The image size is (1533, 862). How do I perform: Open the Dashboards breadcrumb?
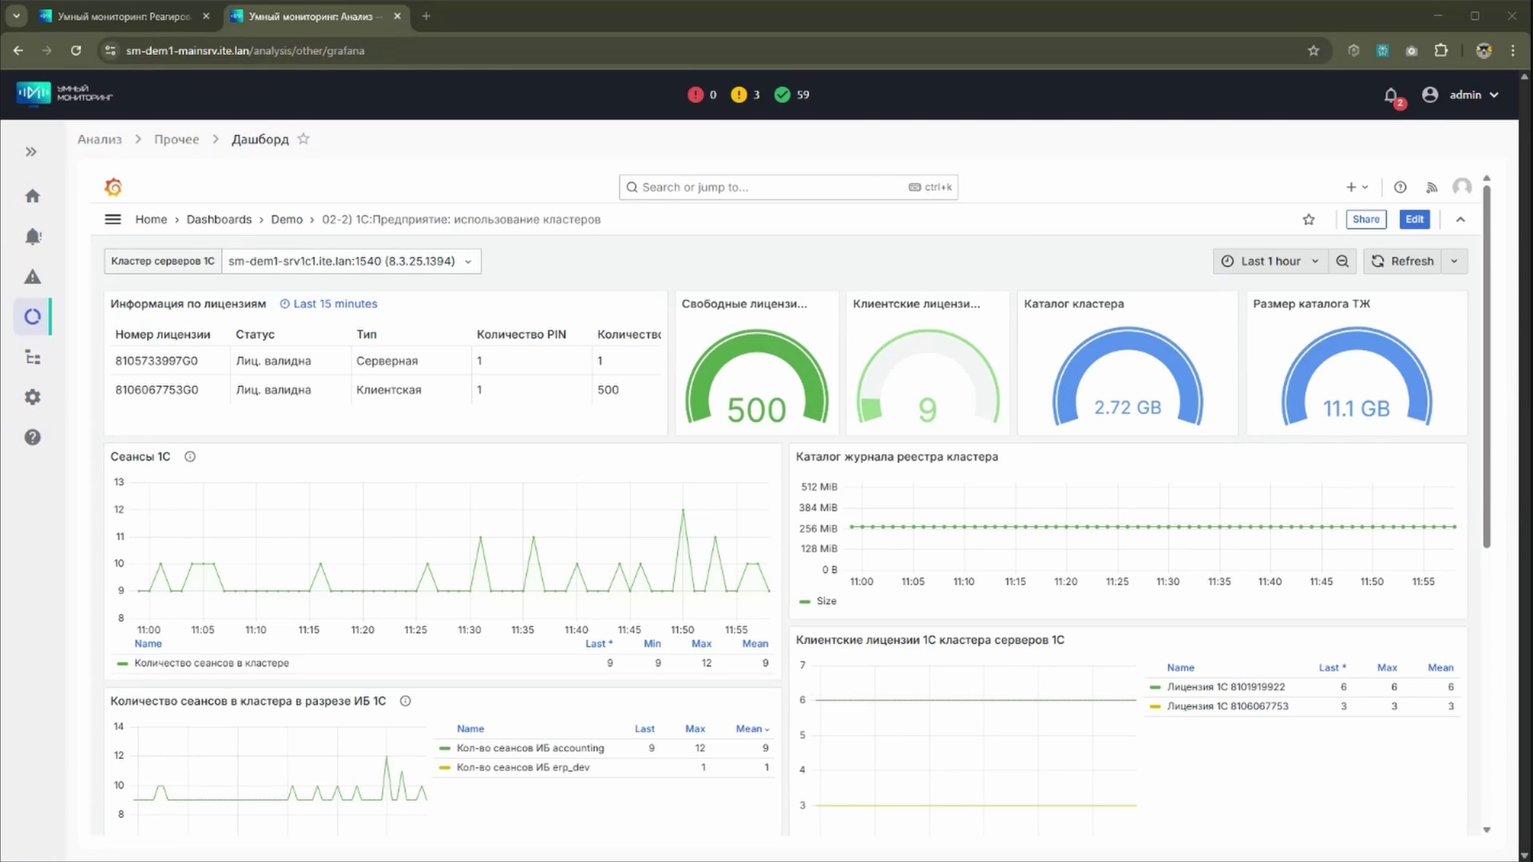click(219, 219)
